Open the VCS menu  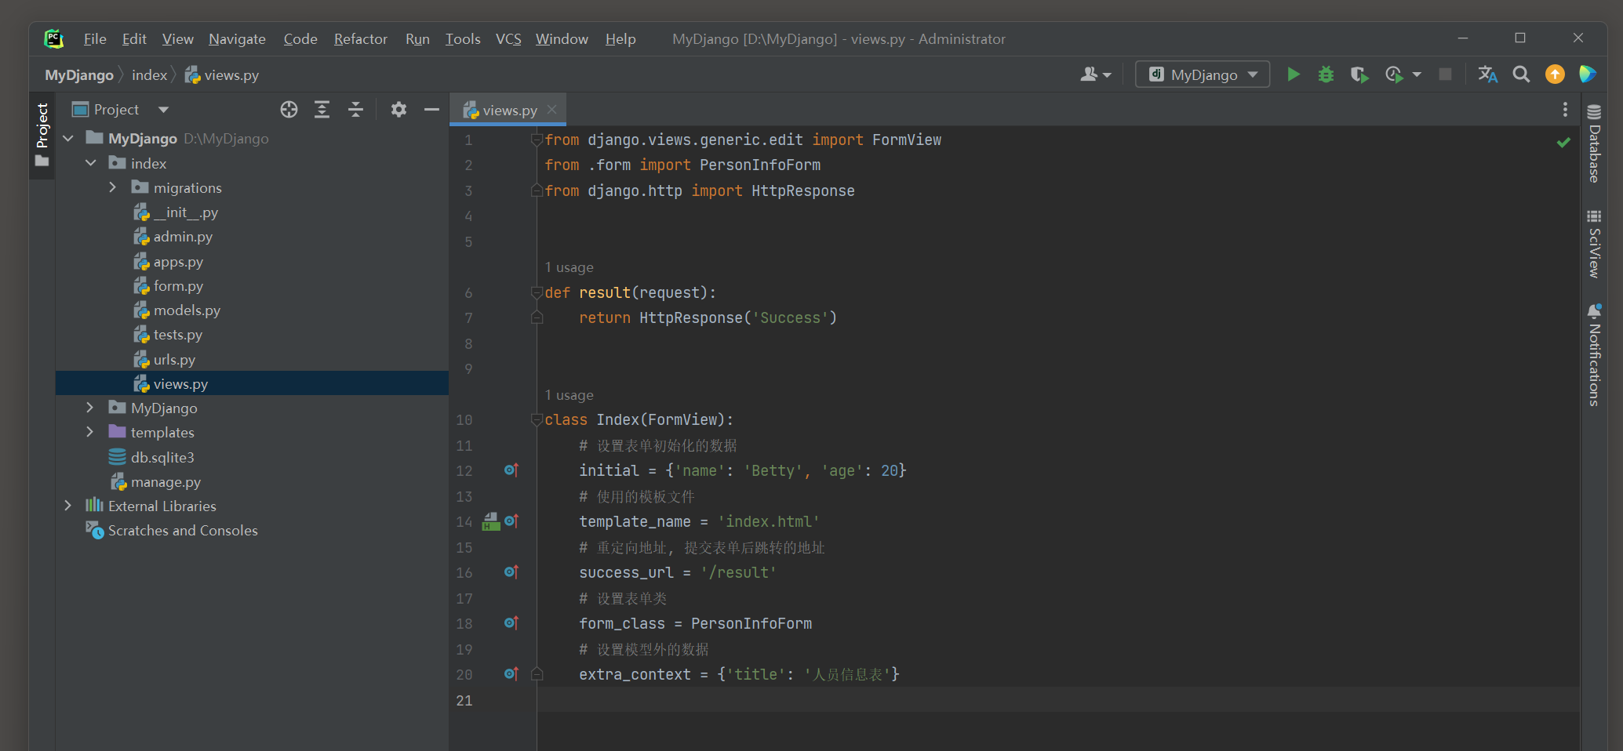click(x=508, y=39)
